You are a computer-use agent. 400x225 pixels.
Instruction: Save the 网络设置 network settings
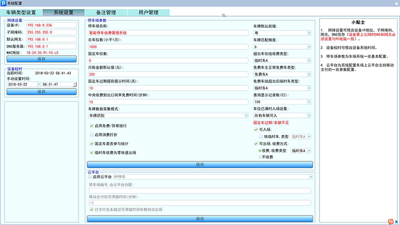click(x=41, y=59)
